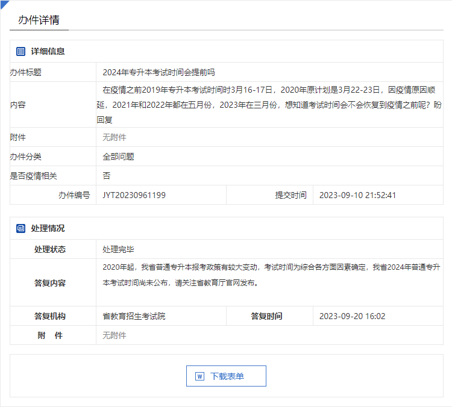Click the 全部问题 category value
Screen dimensions: 452x407
tap(118, 157)
